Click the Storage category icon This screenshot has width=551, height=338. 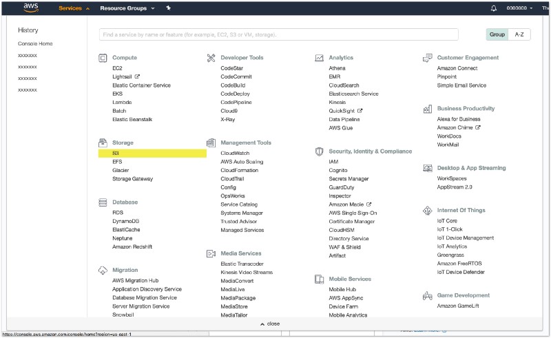click(103, 142)
